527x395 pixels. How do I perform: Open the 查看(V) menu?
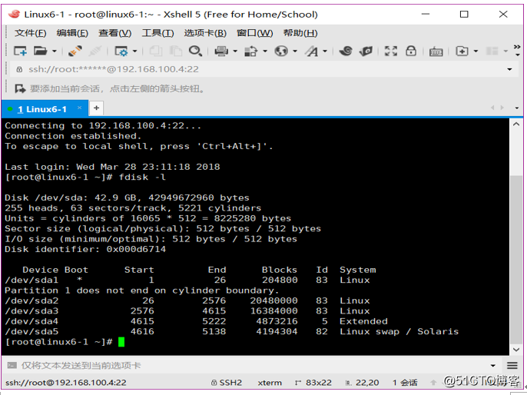point(115,33)
